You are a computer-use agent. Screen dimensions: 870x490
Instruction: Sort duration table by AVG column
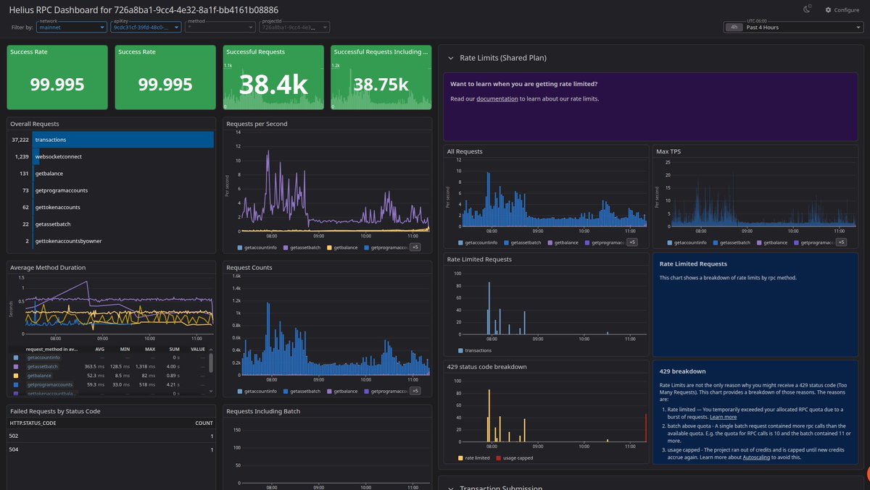(100, 349)
